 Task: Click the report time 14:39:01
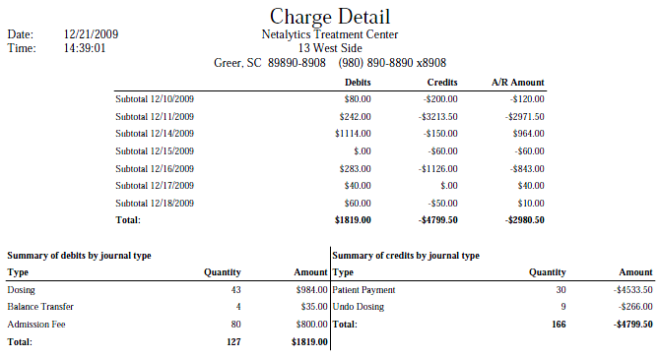pos(85,48)
